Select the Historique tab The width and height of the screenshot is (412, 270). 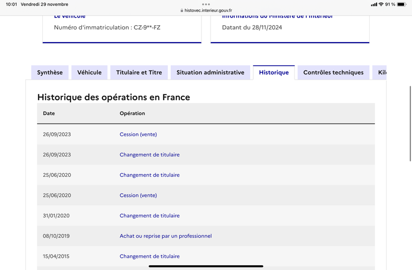(274, 73)
